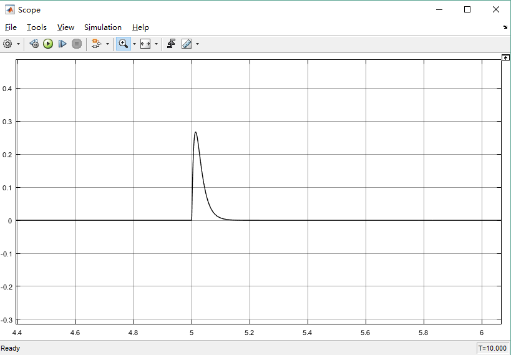Open the Help menu
This screenshot has height=355, width=511.
click(140, 27)
